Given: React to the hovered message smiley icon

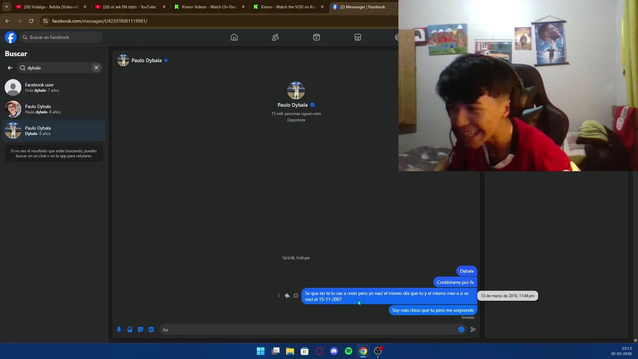Looking at the screenshot, I should coord(296,296).
